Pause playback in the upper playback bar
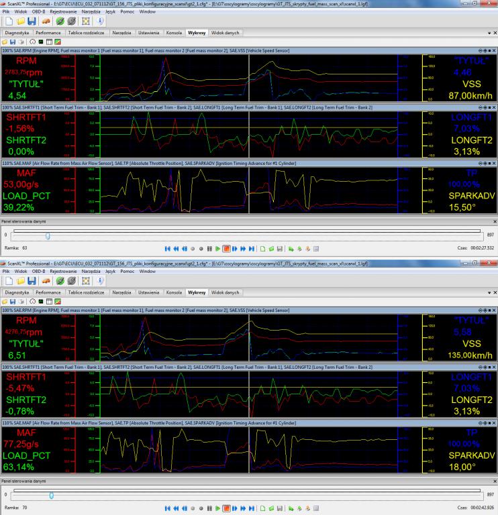This screenshot has height=515, width=498. 209,248
